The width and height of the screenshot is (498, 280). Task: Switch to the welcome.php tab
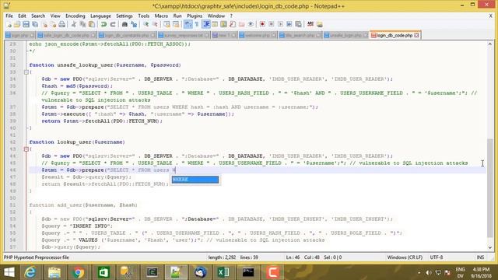coord(258,35)
